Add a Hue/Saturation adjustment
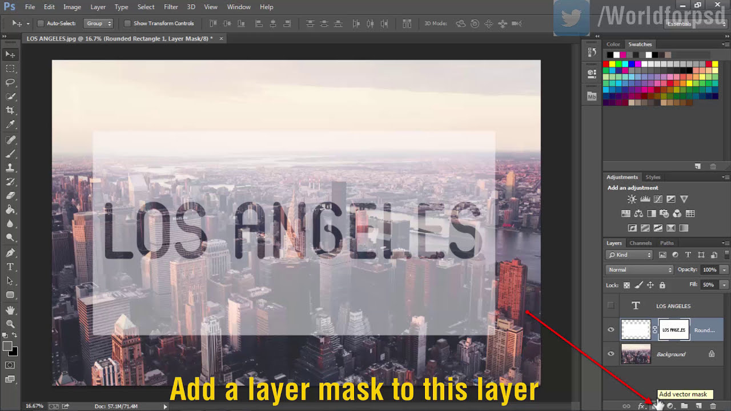 pos(626,213)
